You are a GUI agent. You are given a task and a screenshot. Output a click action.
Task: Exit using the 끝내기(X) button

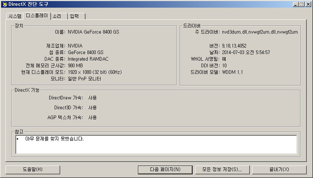click(279, 170)
